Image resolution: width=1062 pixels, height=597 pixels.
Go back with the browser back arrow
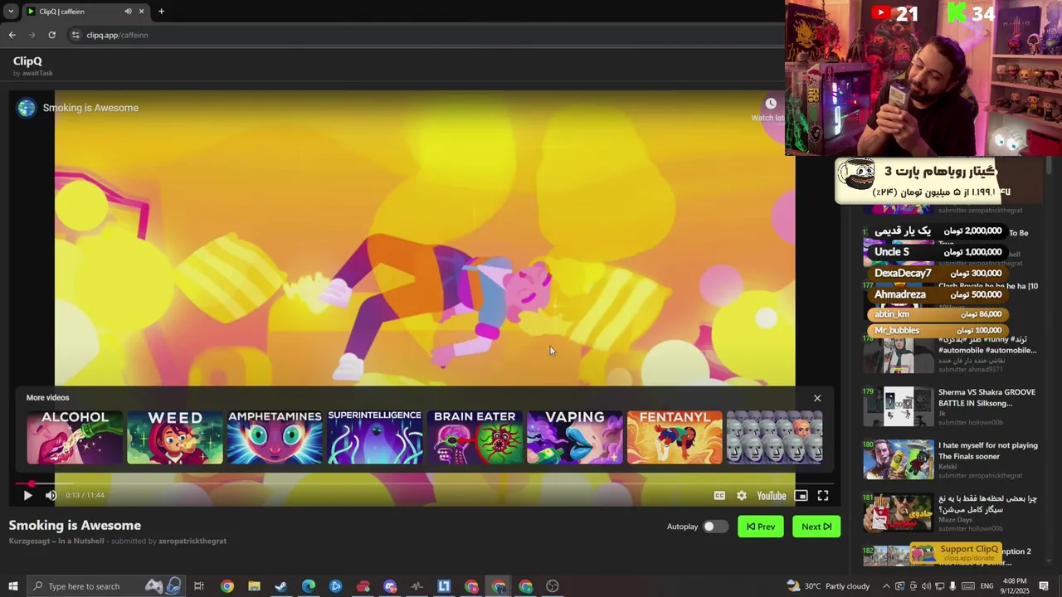[12, 35]
